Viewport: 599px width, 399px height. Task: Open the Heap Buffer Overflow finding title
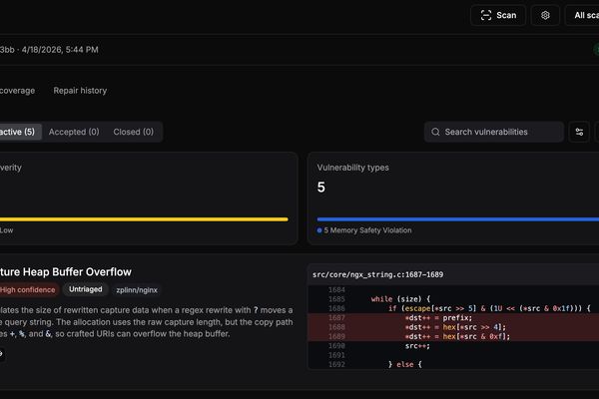click(x=66, y=272)
